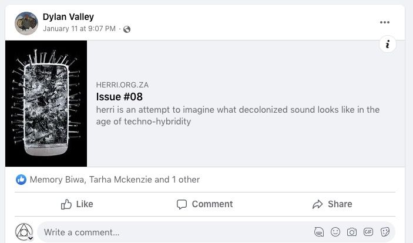The height and width of the screenshot is (243, 413).
Task: Attach a photo using camera icon
Action: 352,232
